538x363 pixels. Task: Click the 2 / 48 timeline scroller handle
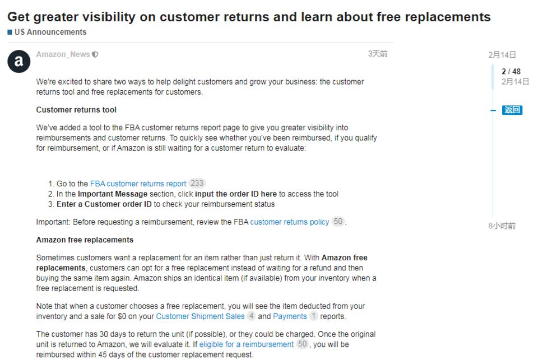coord(511,72)
